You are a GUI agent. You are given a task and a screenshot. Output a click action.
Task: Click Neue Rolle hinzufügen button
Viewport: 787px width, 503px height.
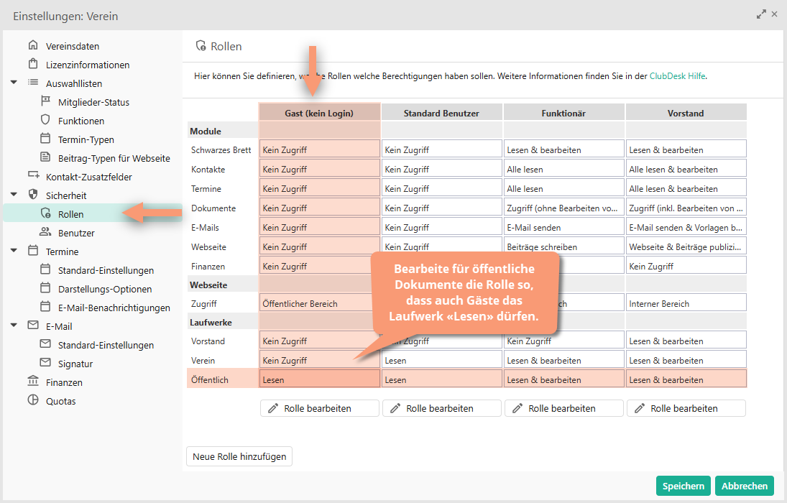tap(239, 456)
